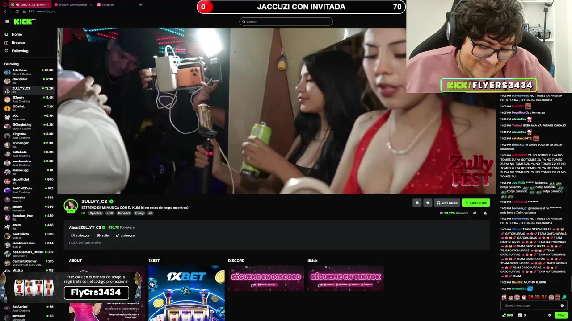This screenshot has height=321, width=572.
Task: Open xQc channel in Following list
Action: point(29,117)
